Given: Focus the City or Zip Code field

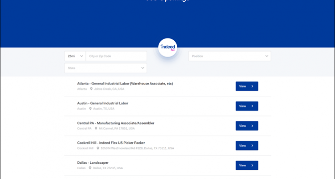Looking at the screenshot, I should point(116,56).
